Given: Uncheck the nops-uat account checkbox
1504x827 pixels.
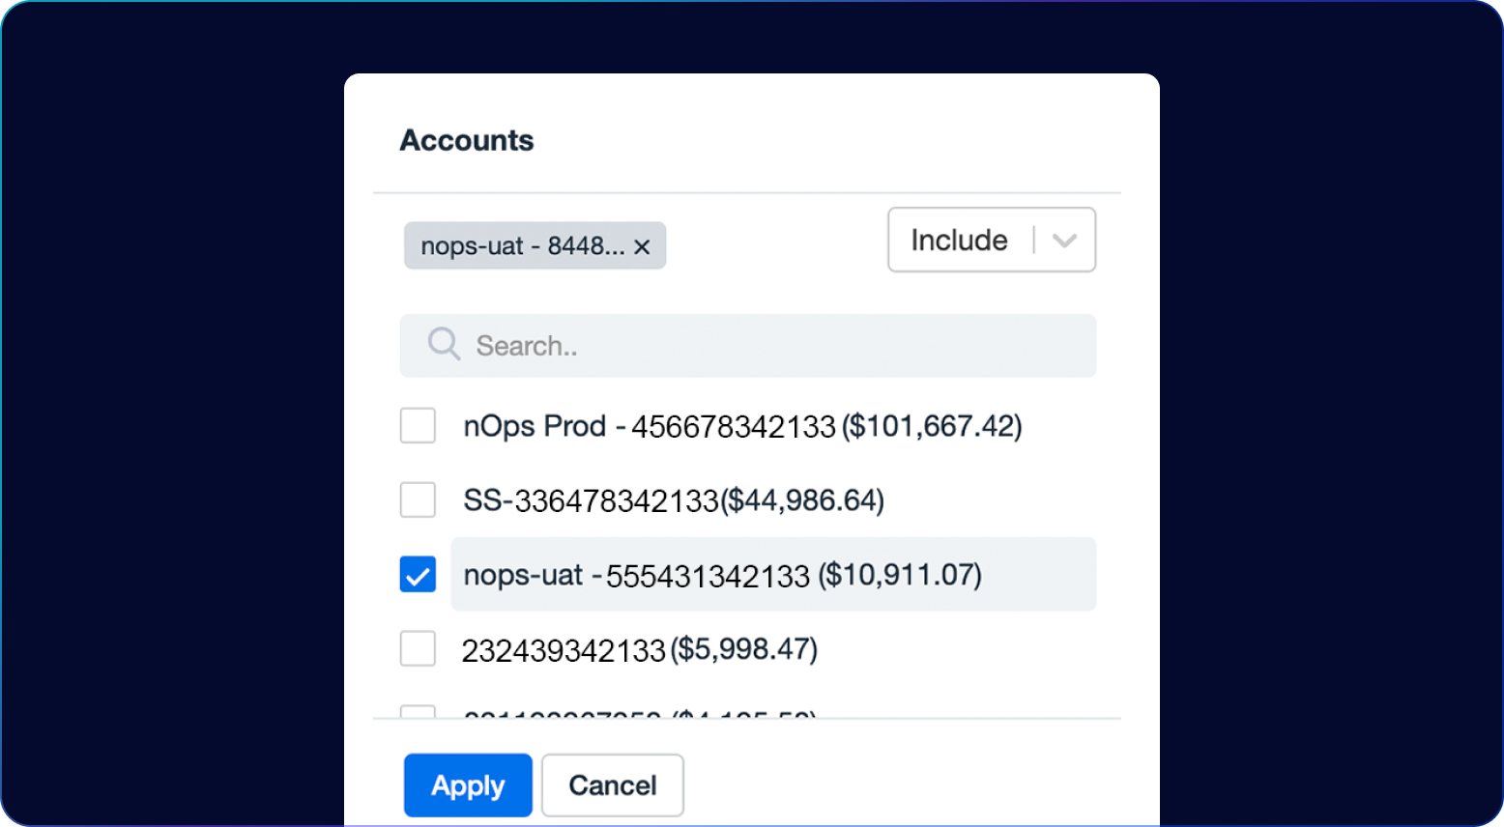Looking at the screenshot, I should tap(418, 574).
